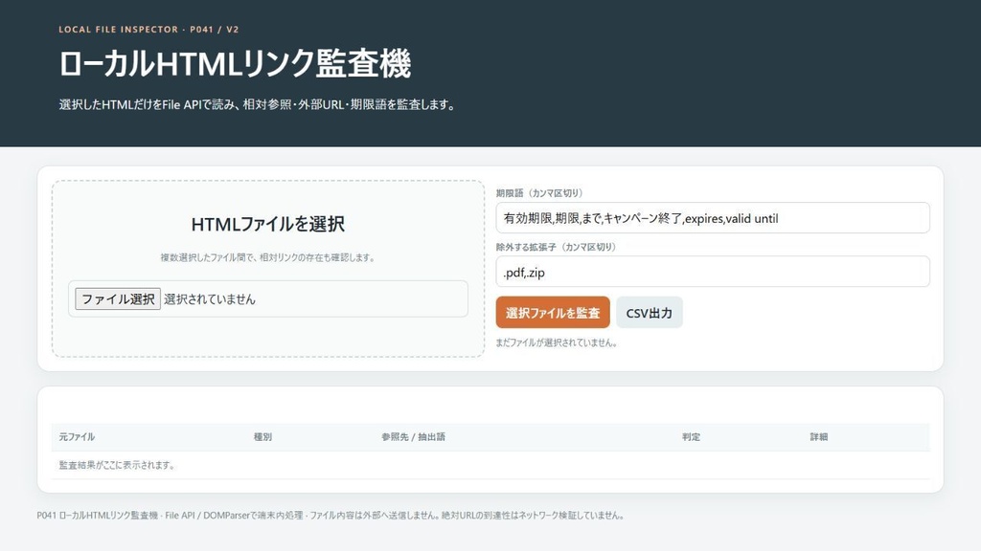The width and height of the screenshot is (981, 551).
Task: Click the HTMLファイルを選択 heading
Action: [x=268, y=224]
